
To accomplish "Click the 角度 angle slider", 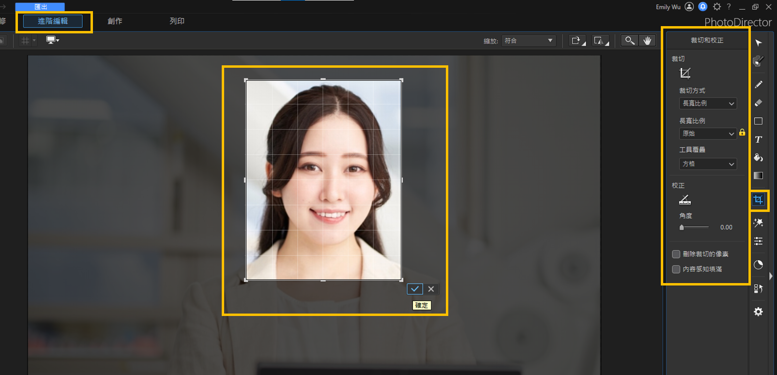I will pos(694,227).
